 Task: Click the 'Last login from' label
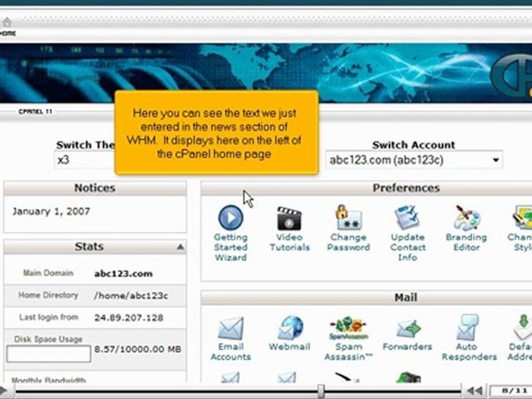tap(49, 317)
